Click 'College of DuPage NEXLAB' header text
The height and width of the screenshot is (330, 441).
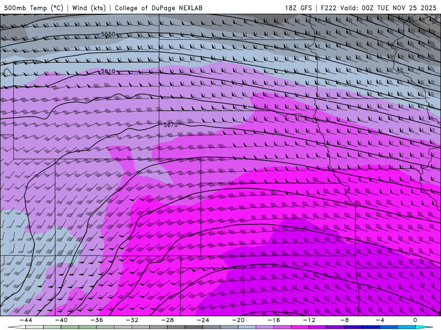point(159,8)
